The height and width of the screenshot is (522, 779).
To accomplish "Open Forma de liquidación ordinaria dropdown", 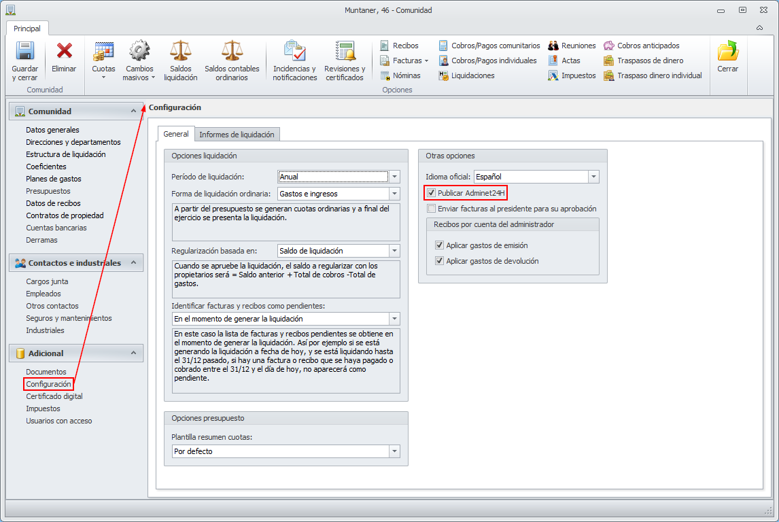I will [394, 194].
